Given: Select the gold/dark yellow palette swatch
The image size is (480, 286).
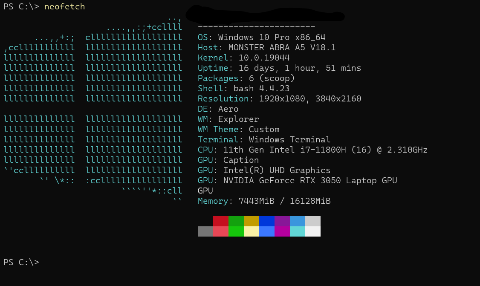Looking at the screenshot, I should 252,221.
